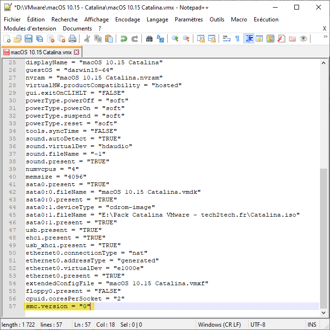Toggle the indent guide button
Image resolution: width=330 pixels, height=330 pixels.
[249, 39]
